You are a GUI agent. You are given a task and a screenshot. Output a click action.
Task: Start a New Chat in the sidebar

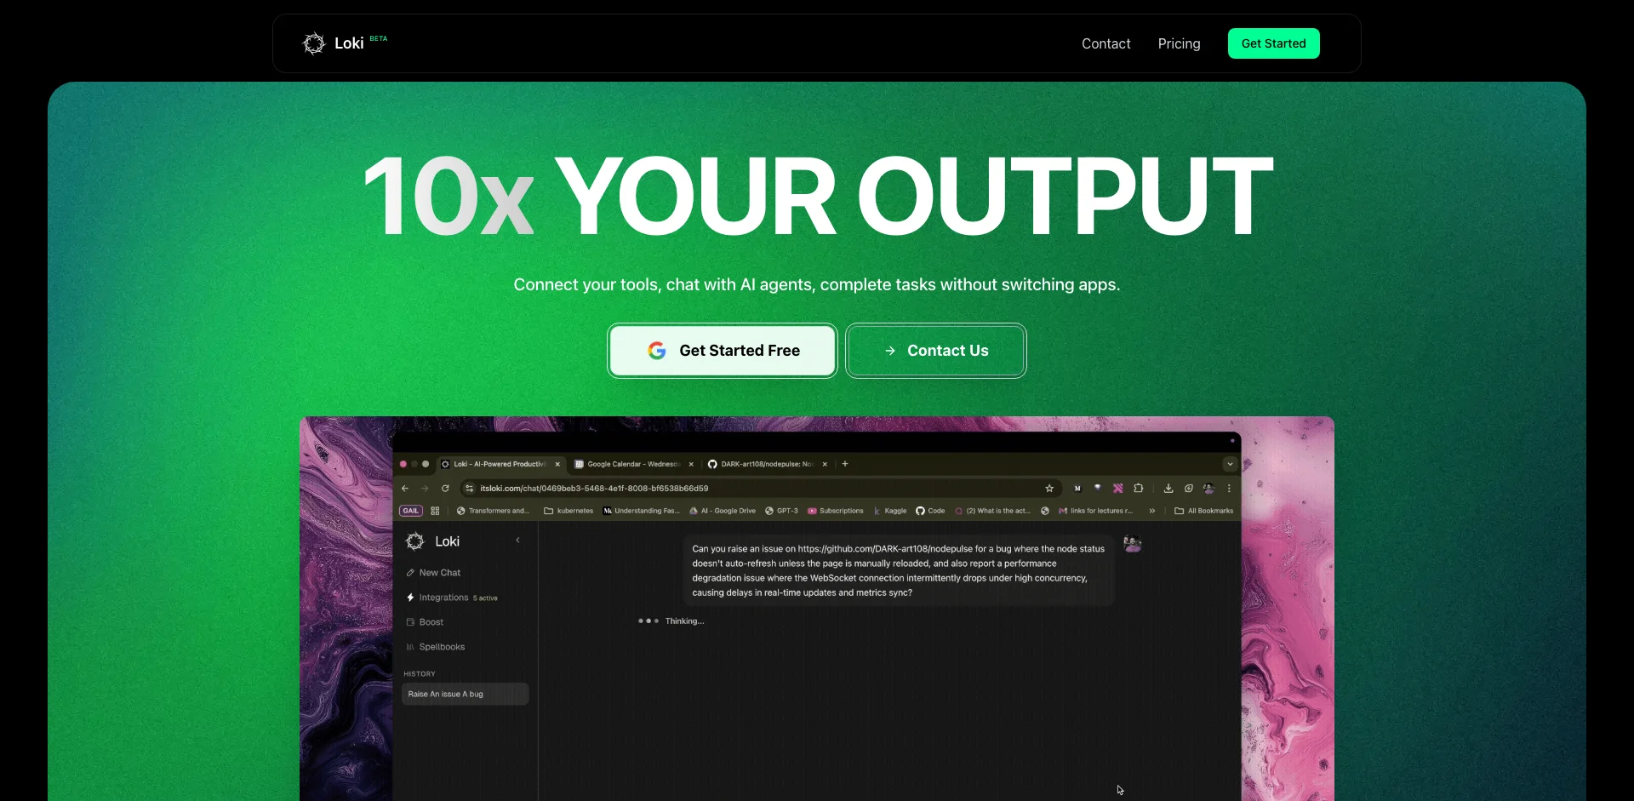pyautogui.click(x=439, y=573)
